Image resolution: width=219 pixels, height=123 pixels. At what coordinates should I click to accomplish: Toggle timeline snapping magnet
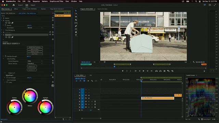point(80,81)
